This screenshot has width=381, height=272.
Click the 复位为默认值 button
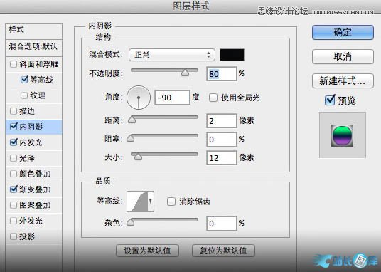(x=223, y=251)
